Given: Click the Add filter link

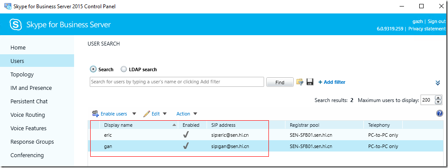Looking at the screenshot, I should pyautogui.click(x=332, y=82).
